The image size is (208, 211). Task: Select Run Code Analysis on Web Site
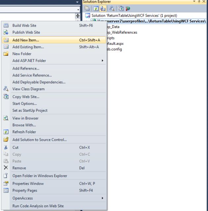(x=54, y=206)
